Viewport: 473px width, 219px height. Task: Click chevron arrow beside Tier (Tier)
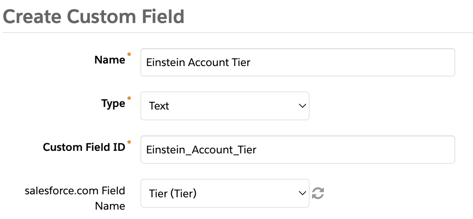point(303,193)
